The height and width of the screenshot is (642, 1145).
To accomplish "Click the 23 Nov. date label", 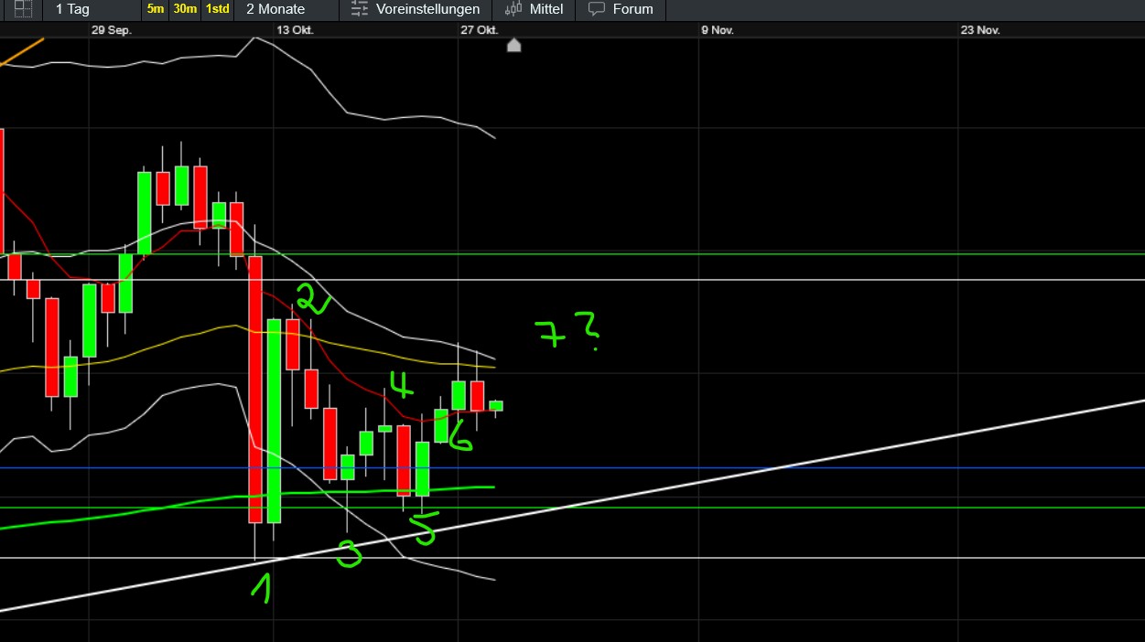I will [x=980, y=30].
